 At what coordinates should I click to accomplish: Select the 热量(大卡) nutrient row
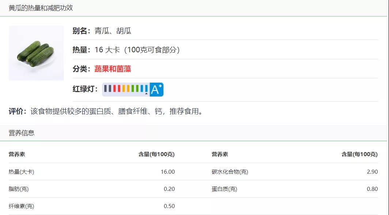click(x=92, y=171)
